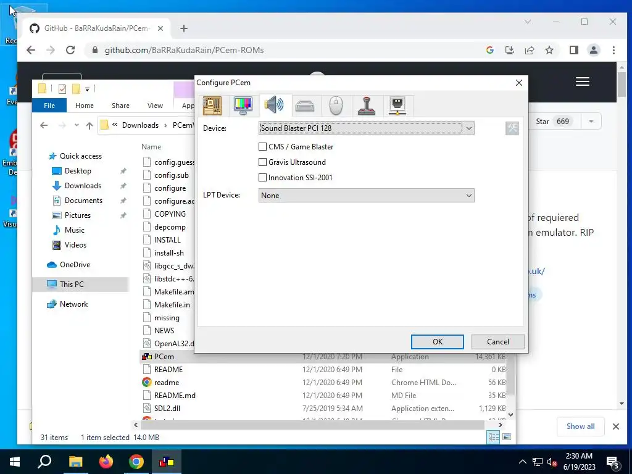This screenshot has width=632, height=474.
Task: Open Documents in navigation pane
Action: pyautogui.click(x=83, y=201)
